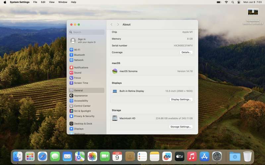265x165 pixels.
Task: Click the Version 14.7.6 text
Action: pyautogui.click(x=185, y=71)
